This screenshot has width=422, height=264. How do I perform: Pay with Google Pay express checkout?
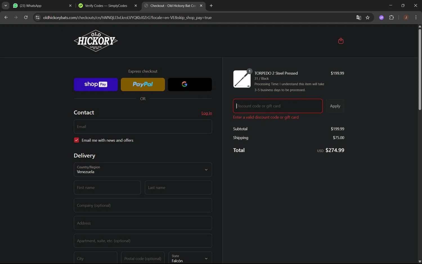tap(190, 84)
